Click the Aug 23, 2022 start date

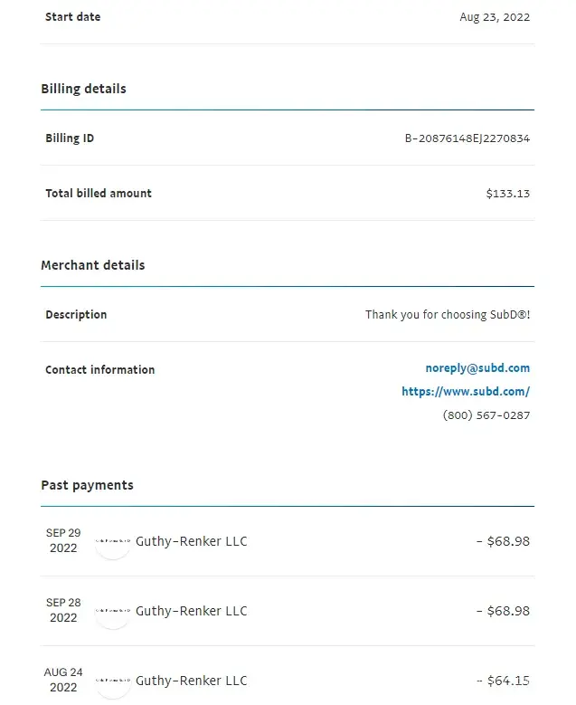pos(495,17)
